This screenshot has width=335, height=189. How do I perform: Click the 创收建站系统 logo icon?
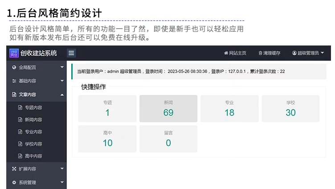click(x=14, y=53)
